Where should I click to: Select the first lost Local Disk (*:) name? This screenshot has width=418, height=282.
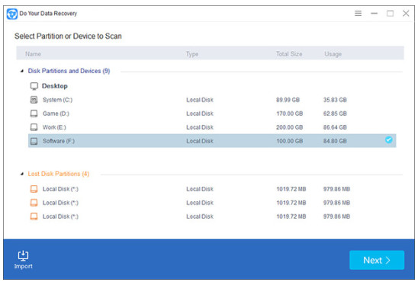click(x=60, y=189)
